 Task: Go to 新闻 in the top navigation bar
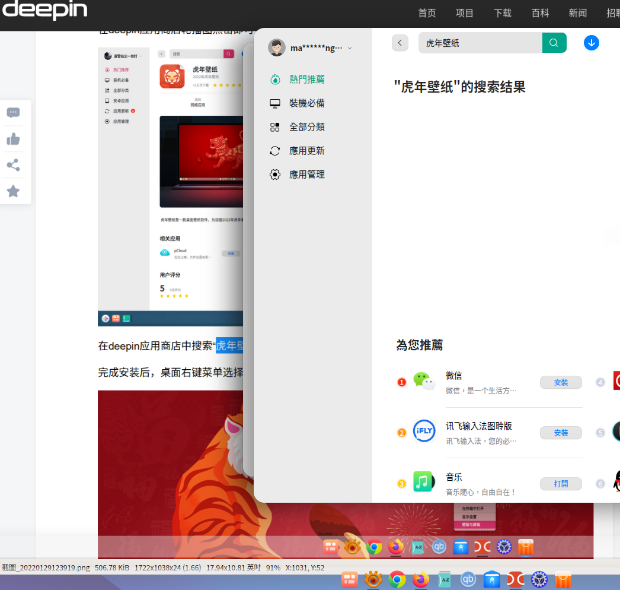tap(577, 12)
